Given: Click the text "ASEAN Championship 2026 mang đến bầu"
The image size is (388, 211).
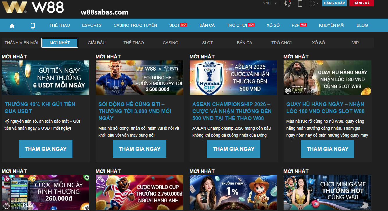Looking at the screenshot, I should coord(232,128).
